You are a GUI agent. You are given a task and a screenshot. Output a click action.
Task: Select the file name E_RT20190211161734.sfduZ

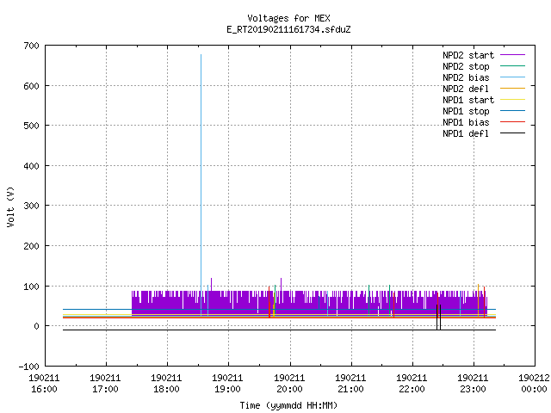(288, 29)
